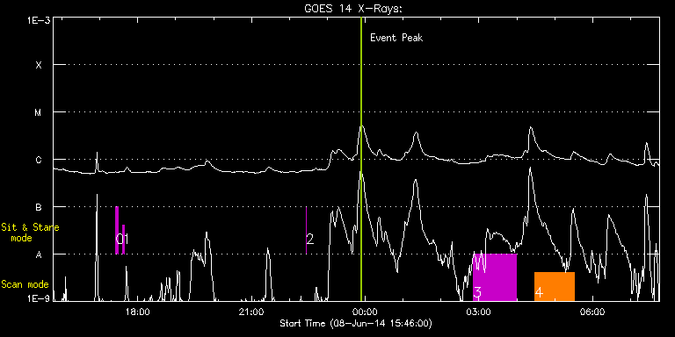Click the magenta observation block labeled 3
This screenshot has height=337, width=675.
[495, 277]
